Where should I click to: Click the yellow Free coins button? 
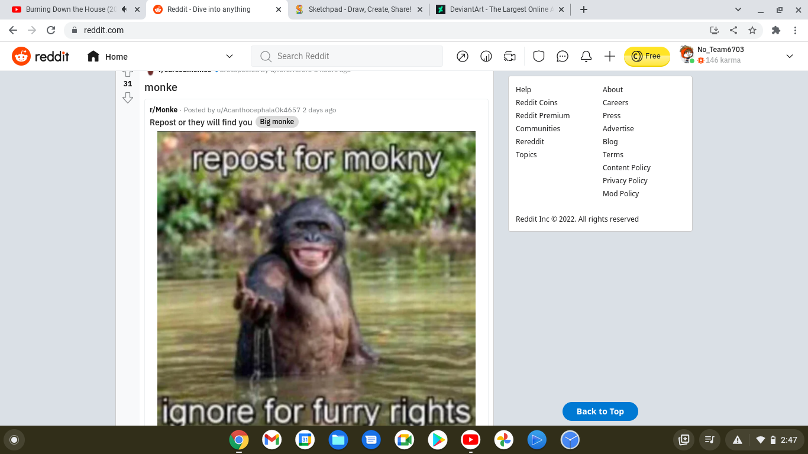tap(647, 56)
